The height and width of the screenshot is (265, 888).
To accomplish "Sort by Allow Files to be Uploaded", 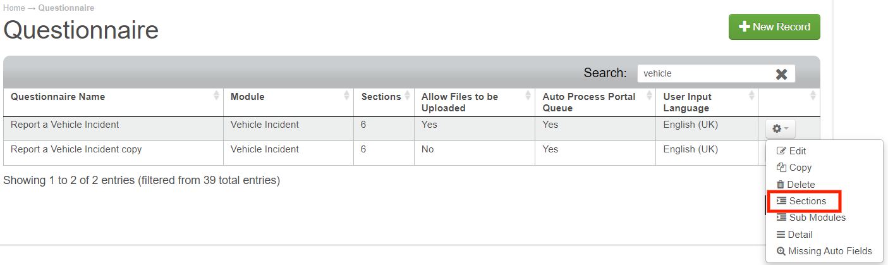I will (x=459, y=102).
